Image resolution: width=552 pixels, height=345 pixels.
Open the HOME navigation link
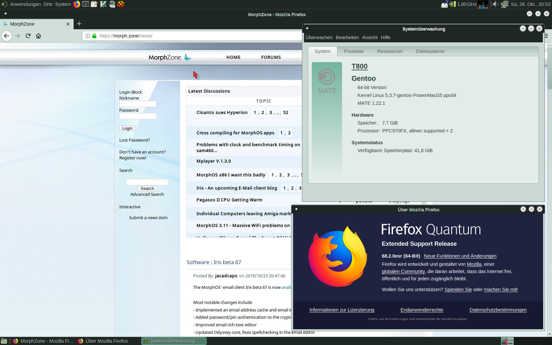click(x=233, y=57)
